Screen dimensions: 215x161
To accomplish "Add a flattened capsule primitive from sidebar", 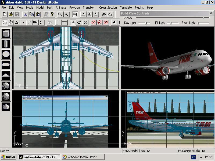I will click(6, 65).
